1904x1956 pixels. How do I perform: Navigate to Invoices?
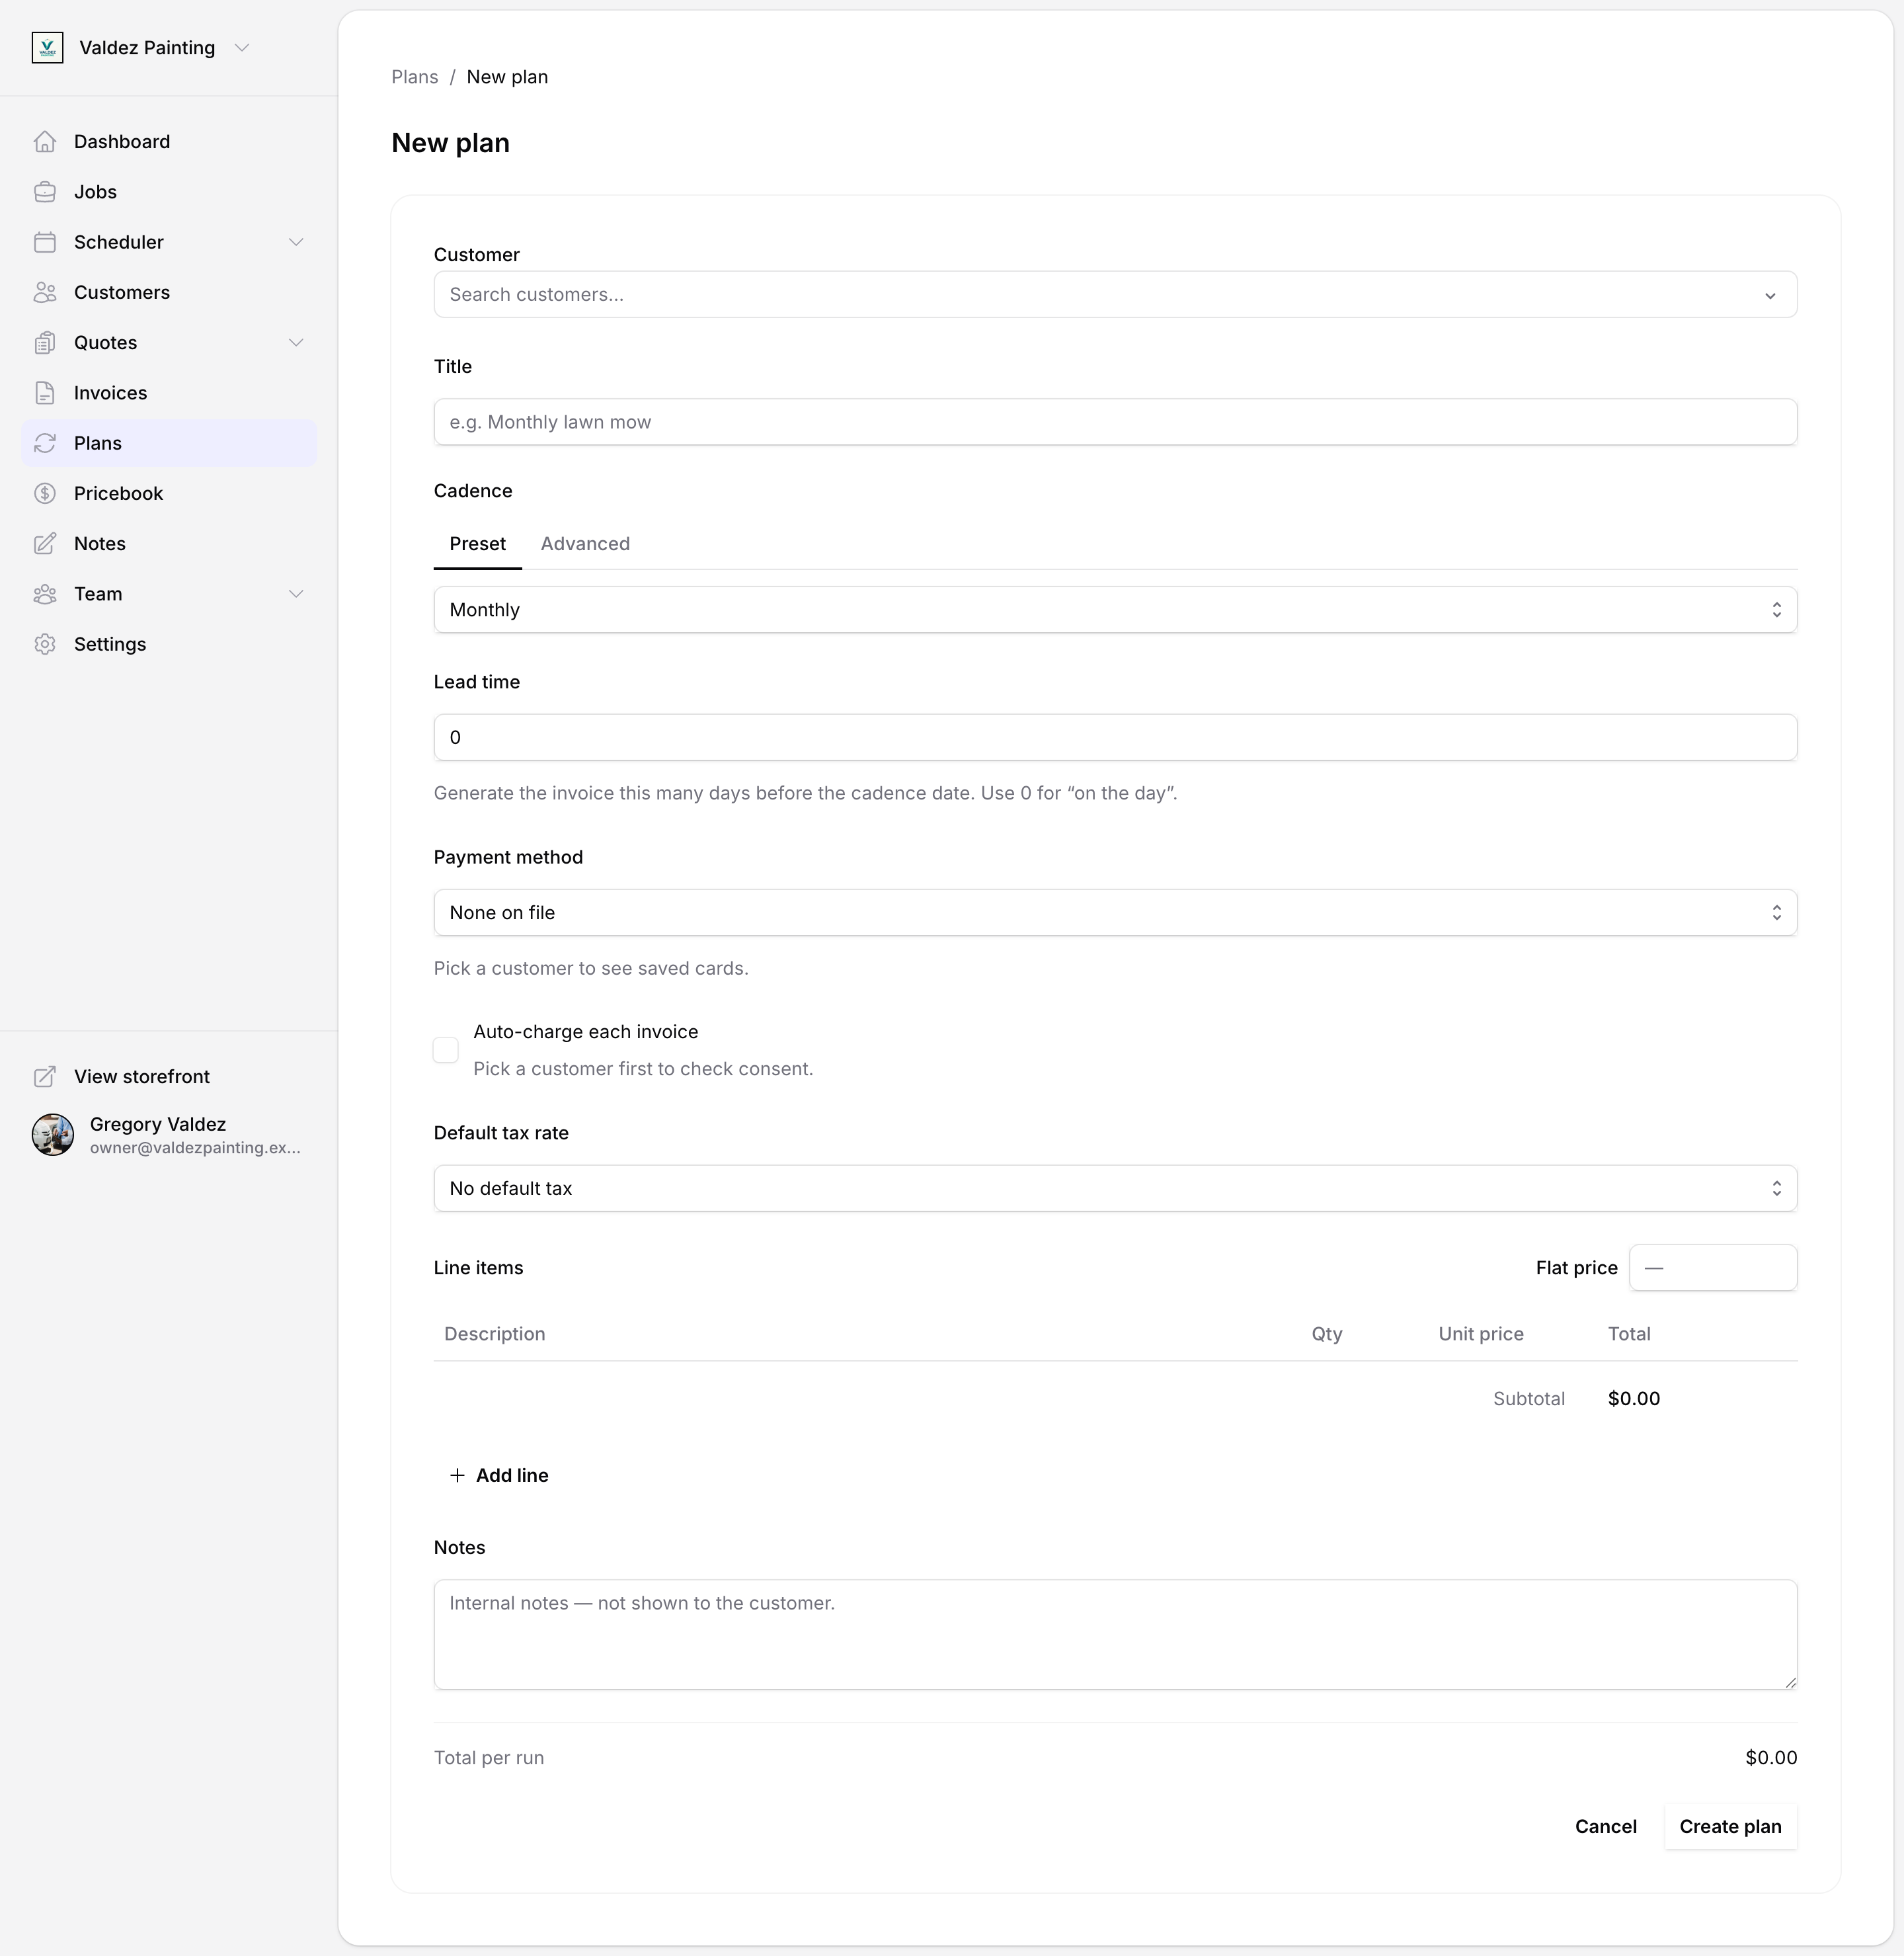[x=169, y=393]
